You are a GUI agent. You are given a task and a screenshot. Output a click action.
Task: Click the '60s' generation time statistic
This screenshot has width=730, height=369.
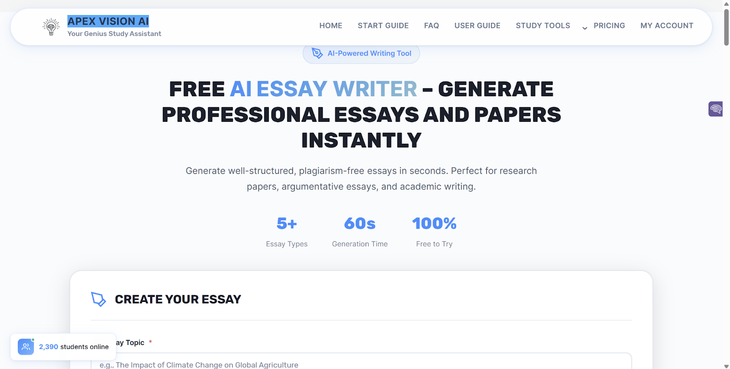point(360,223)
